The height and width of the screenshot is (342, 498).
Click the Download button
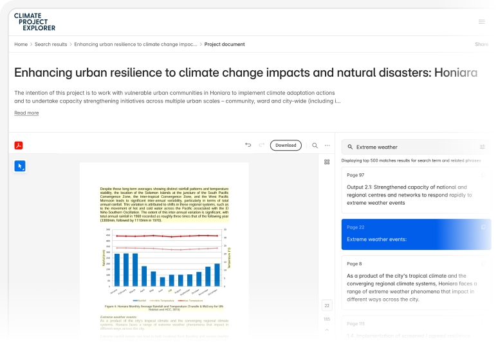pos(286,146)
